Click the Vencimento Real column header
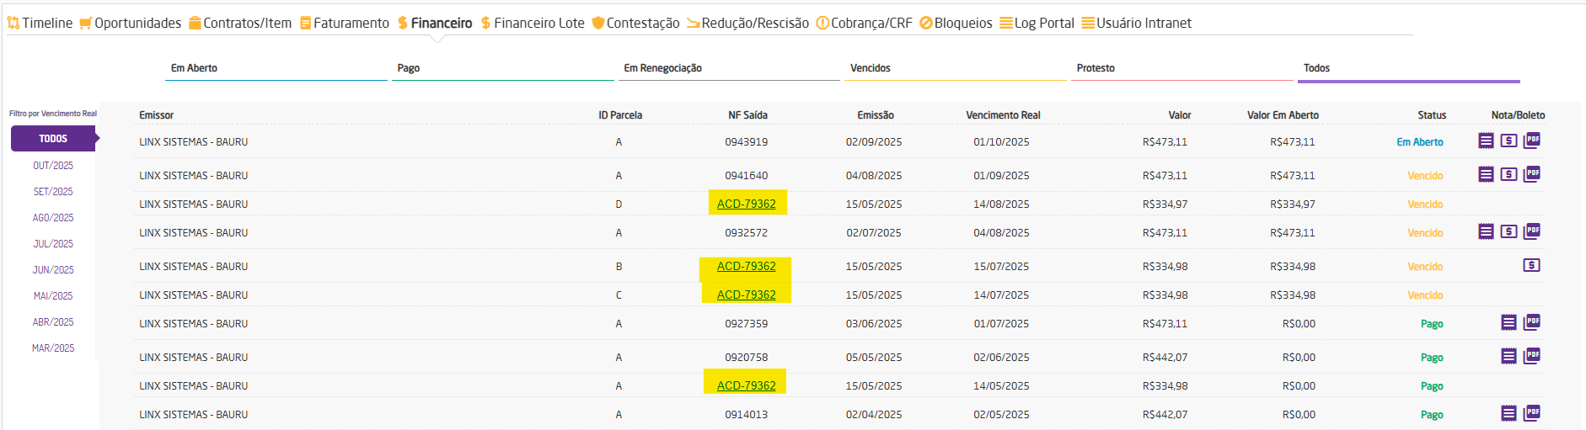This screenshot has height=430, width=1586. 1003,115
